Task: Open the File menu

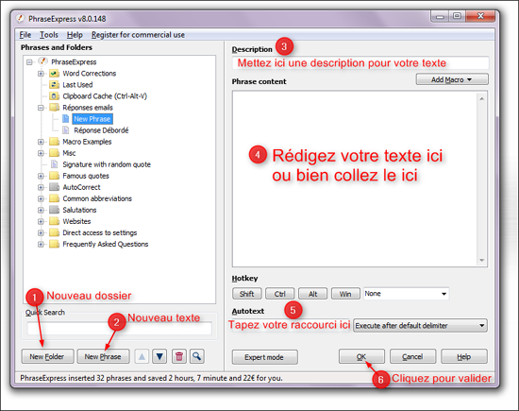Action: [25, 35]
